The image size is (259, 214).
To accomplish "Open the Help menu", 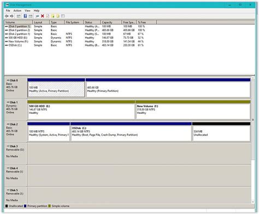I will pyautogui.click(x=37, y=10).
